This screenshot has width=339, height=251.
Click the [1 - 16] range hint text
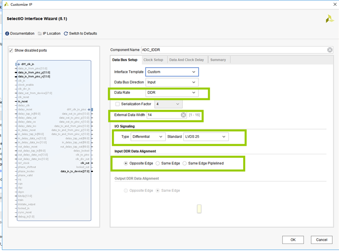pos(194,115)
